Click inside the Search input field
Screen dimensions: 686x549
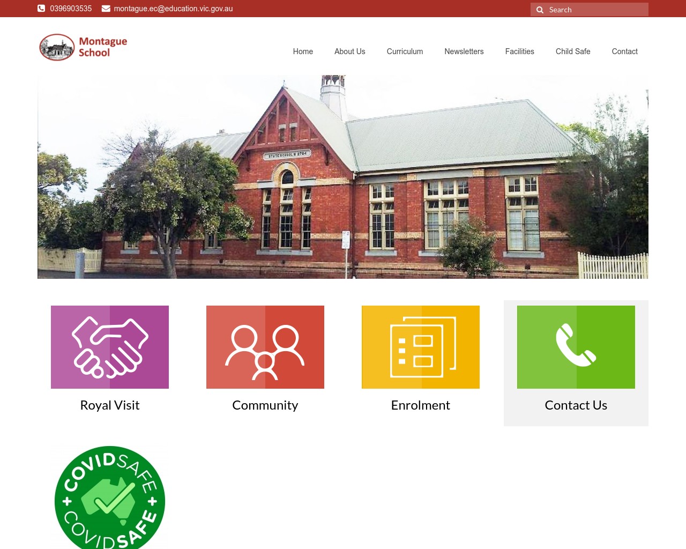pos(595,9)
